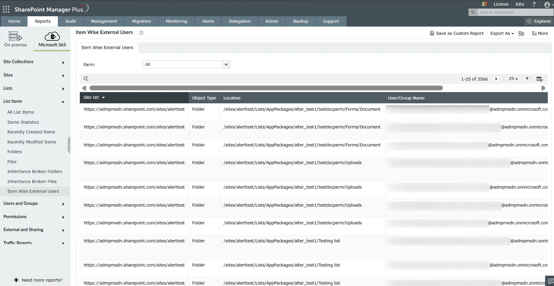The width and height of the screenshot is (554, 286).
Task: Open Inheritance Broken Files report
Action: 32,182
